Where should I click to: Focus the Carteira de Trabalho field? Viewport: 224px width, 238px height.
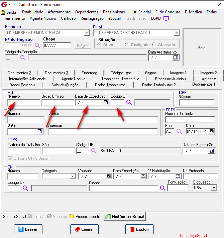pos(24,151)
